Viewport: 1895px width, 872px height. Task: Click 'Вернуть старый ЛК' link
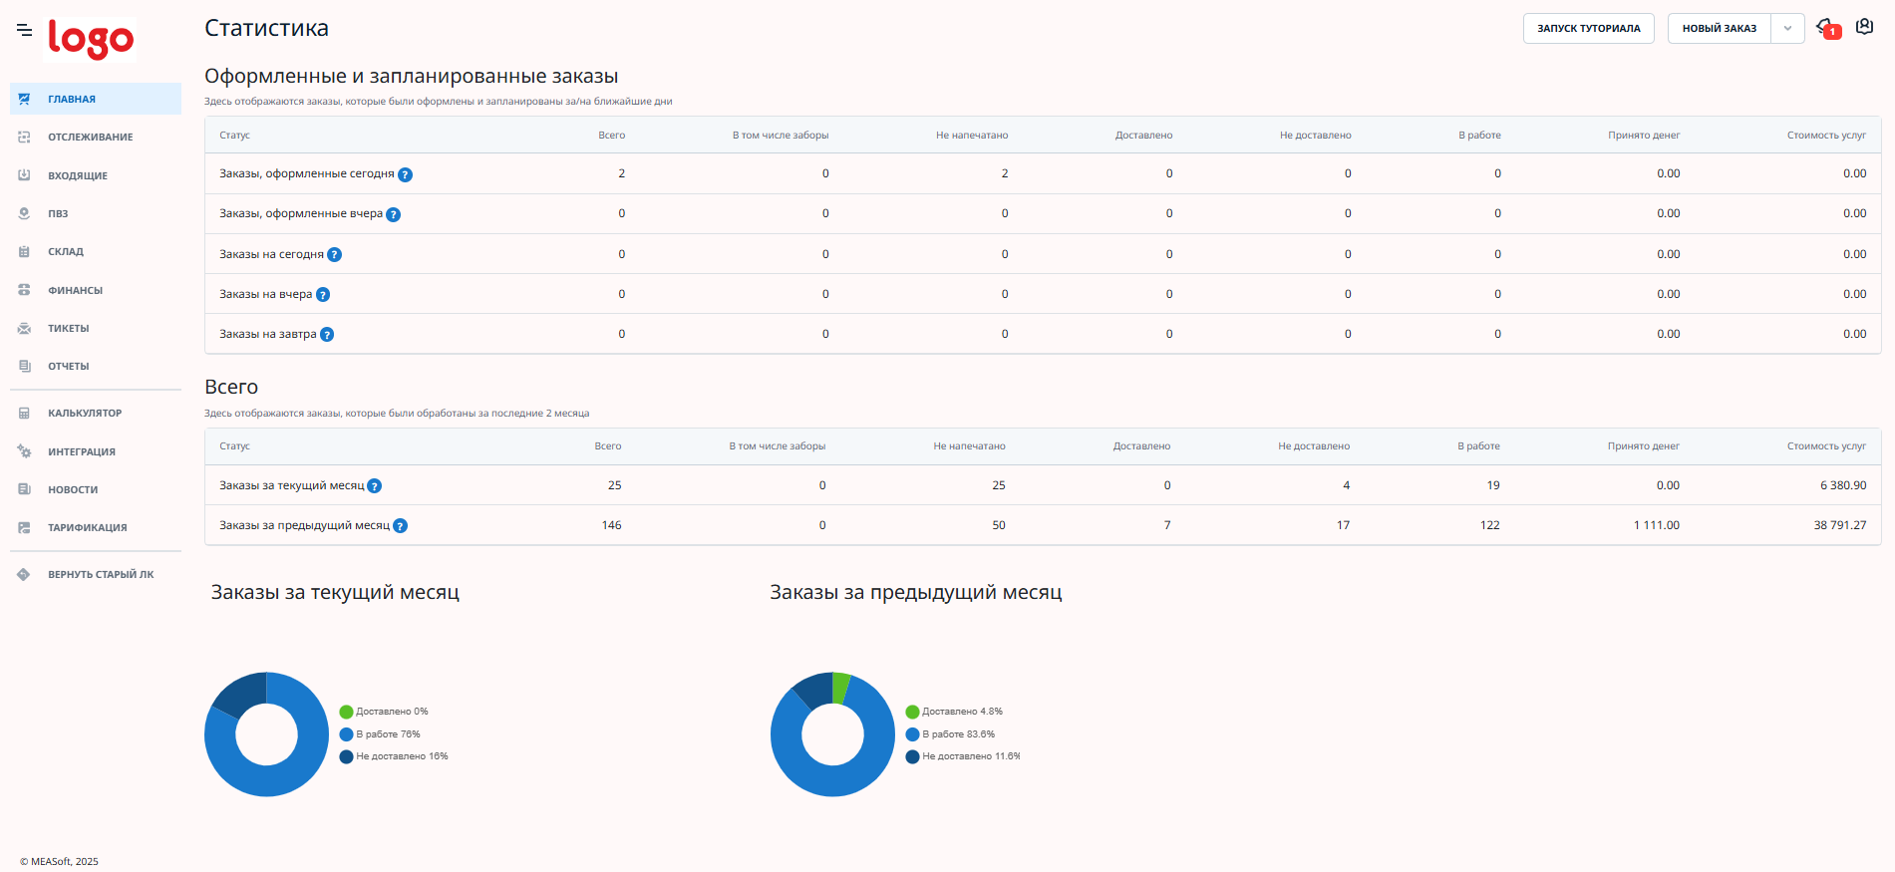coord(100,575)
